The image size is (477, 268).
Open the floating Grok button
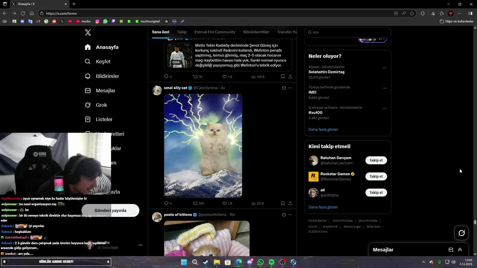point(462,233)
